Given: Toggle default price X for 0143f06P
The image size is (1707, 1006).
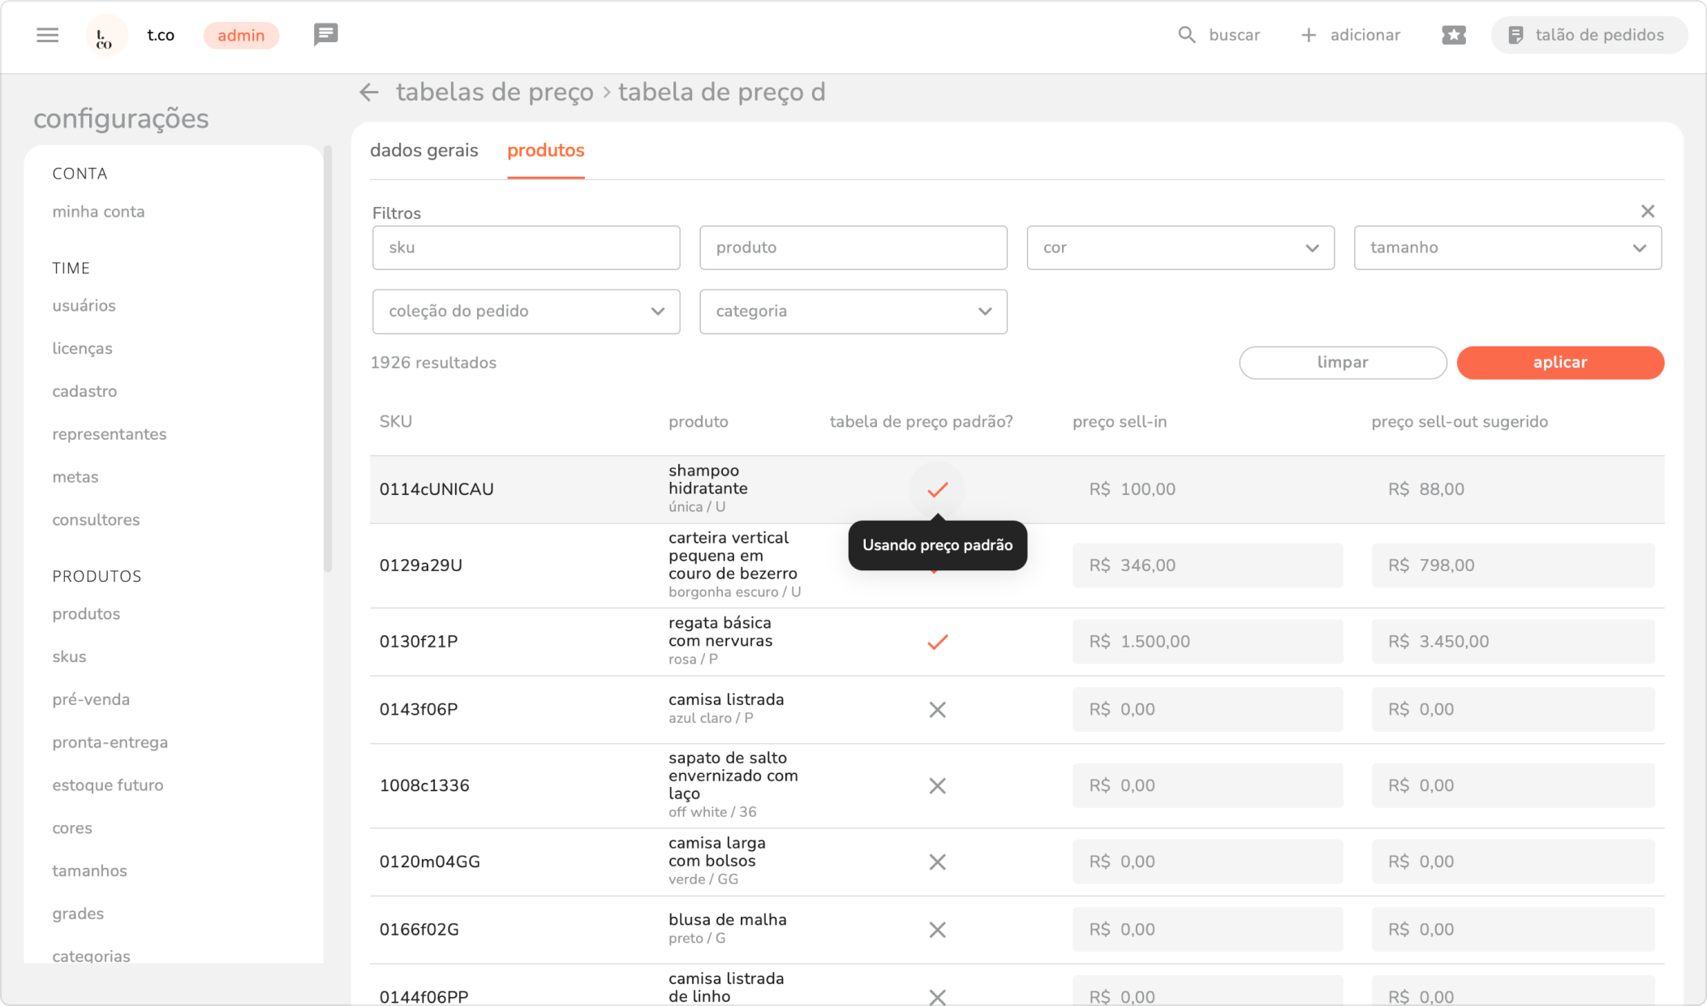Looking at the screenshot, I should tap(937, 710).
